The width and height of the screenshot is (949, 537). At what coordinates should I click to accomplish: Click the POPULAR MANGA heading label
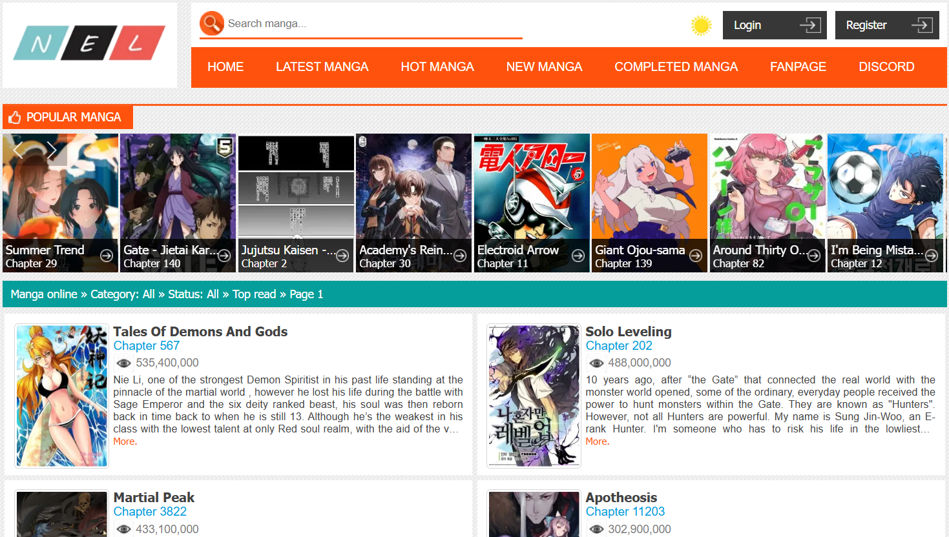[x=74, y=117]
